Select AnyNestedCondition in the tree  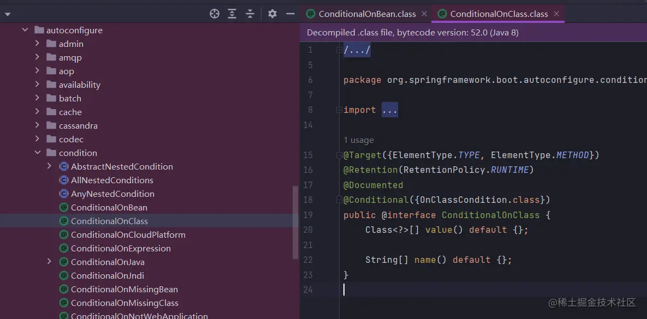click(112, 194)
